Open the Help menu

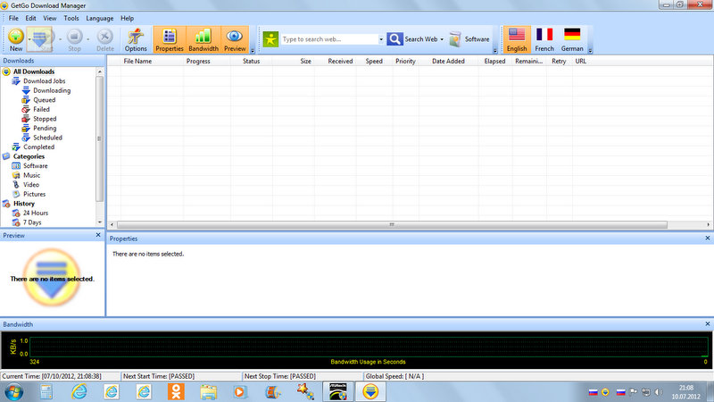coord(127,18)
